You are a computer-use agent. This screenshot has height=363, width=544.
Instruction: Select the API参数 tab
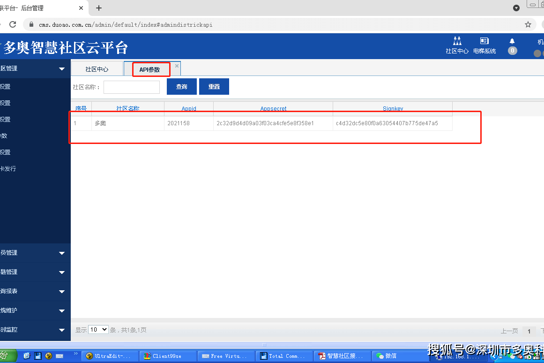tap(149, 69)
